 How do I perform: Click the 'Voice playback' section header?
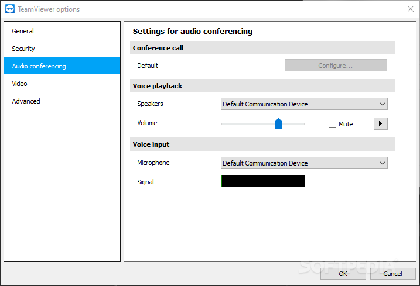[x=262, y=86]
